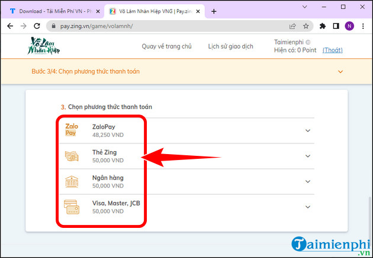Click the 48,250 VND price text
Image resolution: width=373 pixels, height=258 pixels.
tap(108, 135)
